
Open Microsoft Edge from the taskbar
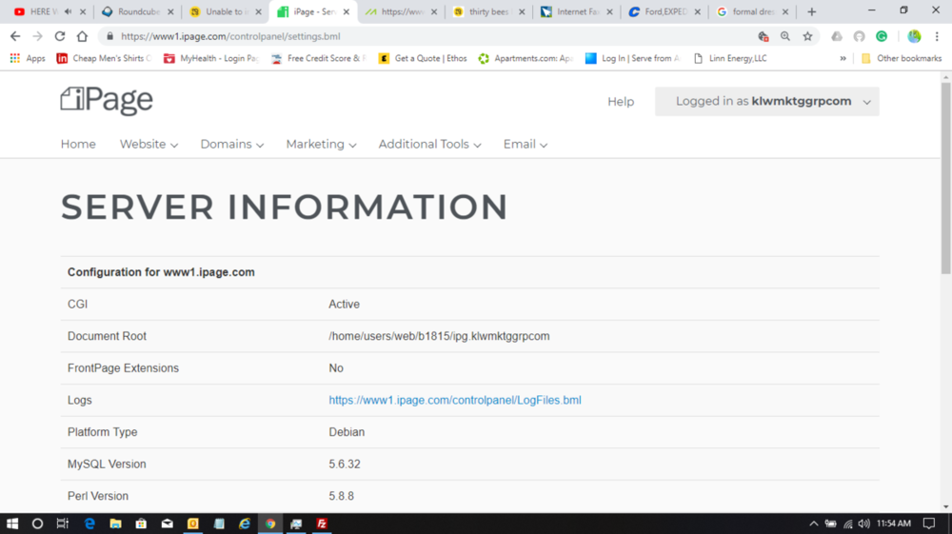point(89,524)
